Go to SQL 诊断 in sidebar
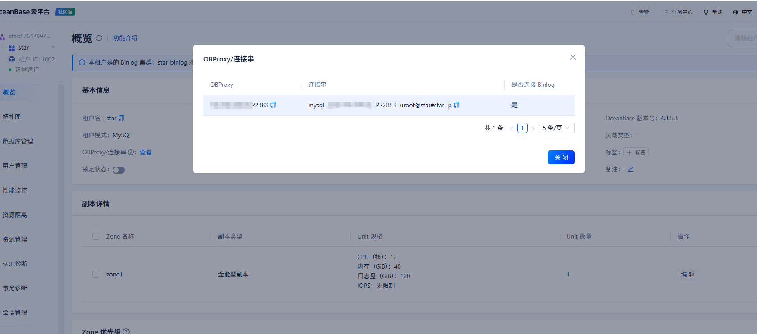Image resolution: width=757 pixels, height=334 pixels. 15,264
